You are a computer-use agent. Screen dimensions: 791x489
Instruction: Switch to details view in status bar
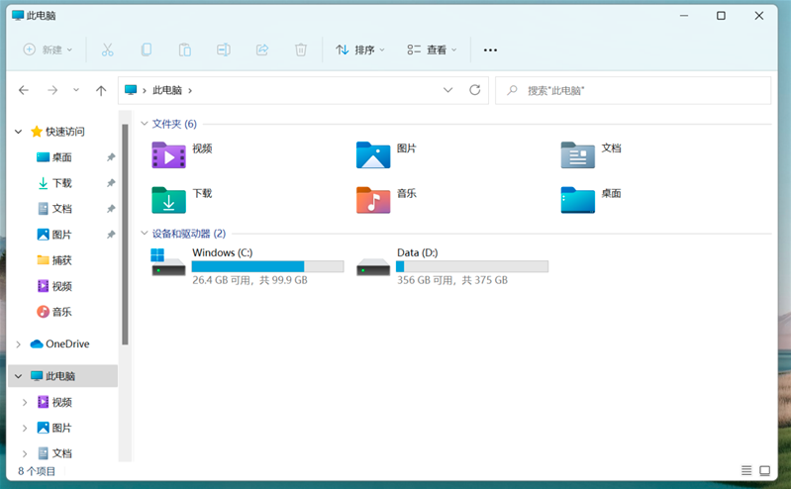coord(746,470)
